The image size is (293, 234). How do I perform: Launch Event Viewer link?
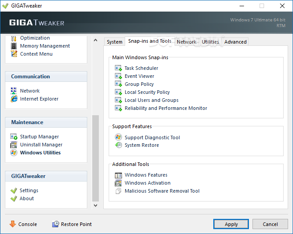[x=139, y=76]
